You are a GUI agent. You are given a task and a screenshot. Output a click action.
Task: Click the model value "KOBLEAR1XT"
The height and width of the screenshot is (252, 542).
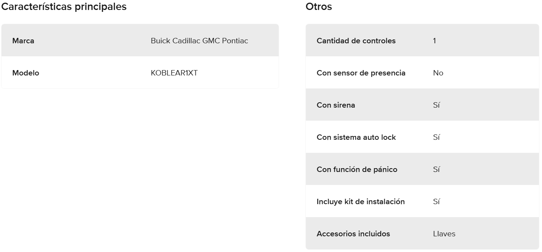[x=174, y=73]
